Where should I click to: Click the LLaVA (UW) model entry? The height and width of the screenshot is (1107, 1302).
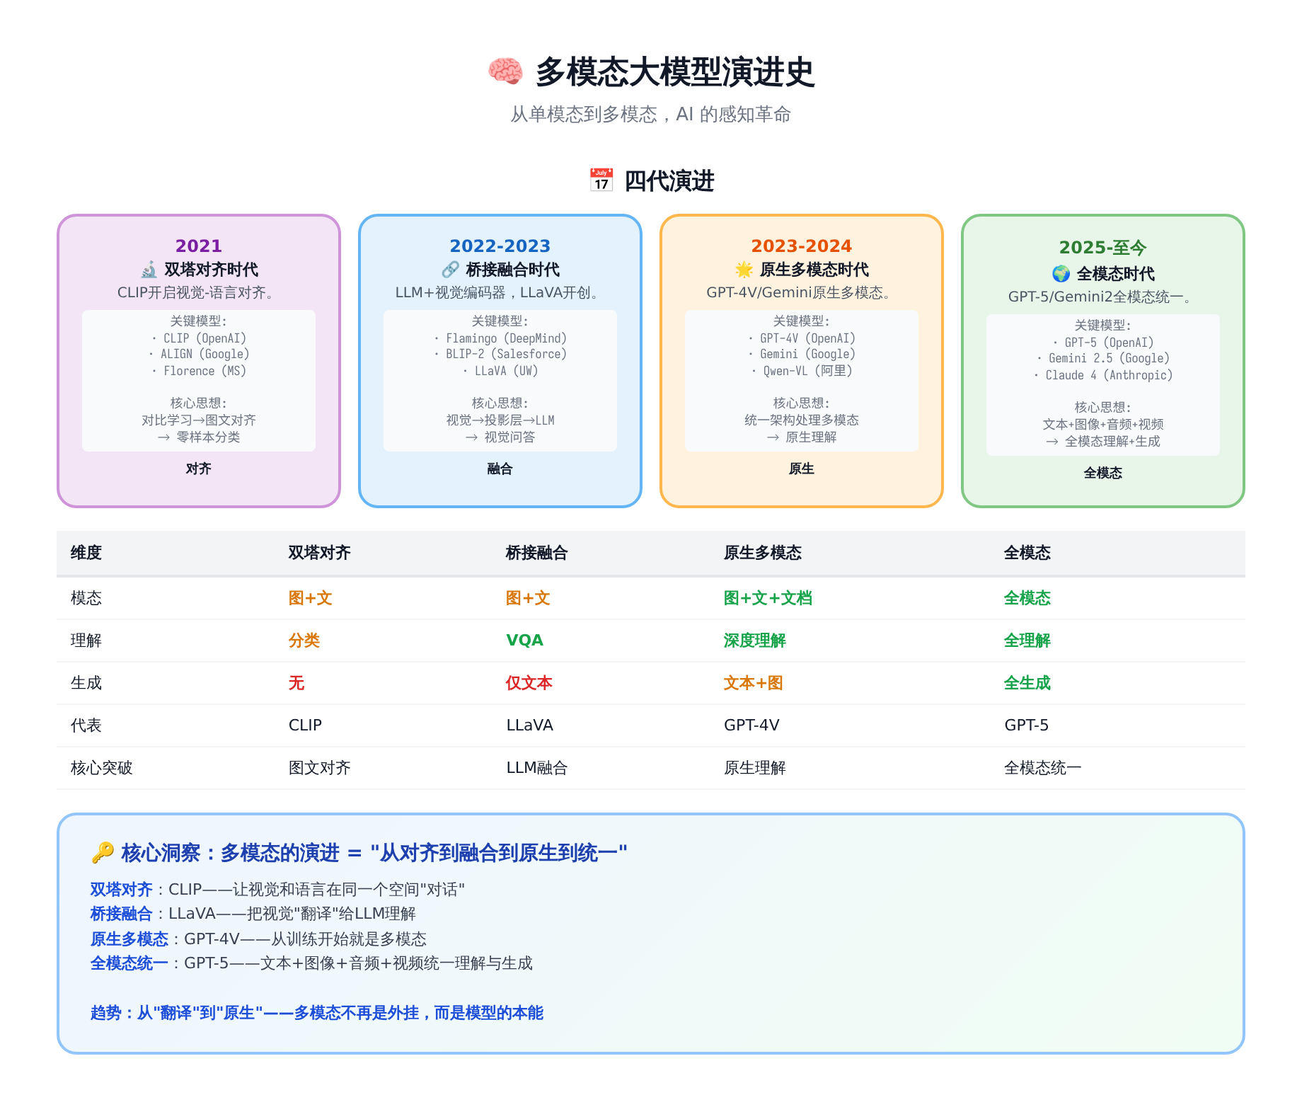point(500,371)
